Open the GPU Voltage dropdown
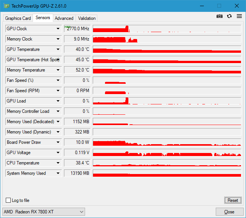The height and width of the screenshot is (218, 246). (x=58, y=153)
